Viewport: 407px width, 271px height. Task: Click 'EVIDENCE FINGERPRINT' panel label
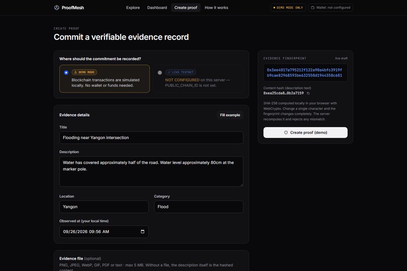pos(285,59)
